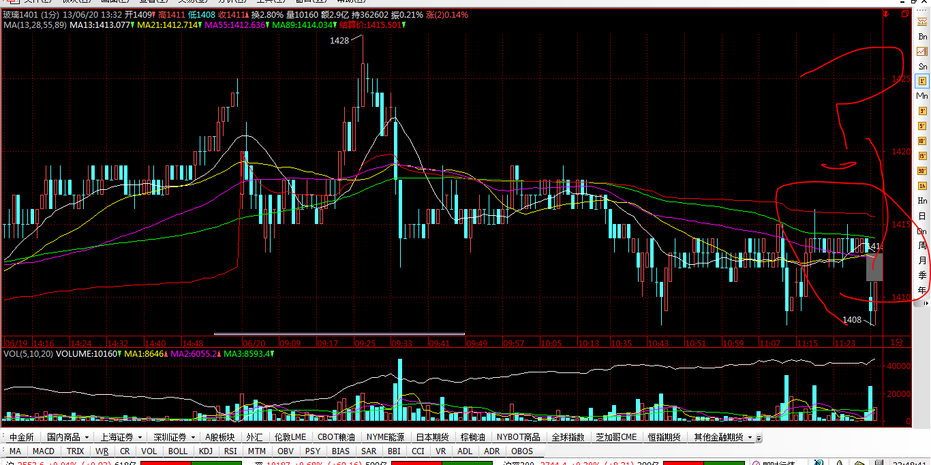
Task: Open the BOLL indicator tab
Action: [x=178, y=451]
